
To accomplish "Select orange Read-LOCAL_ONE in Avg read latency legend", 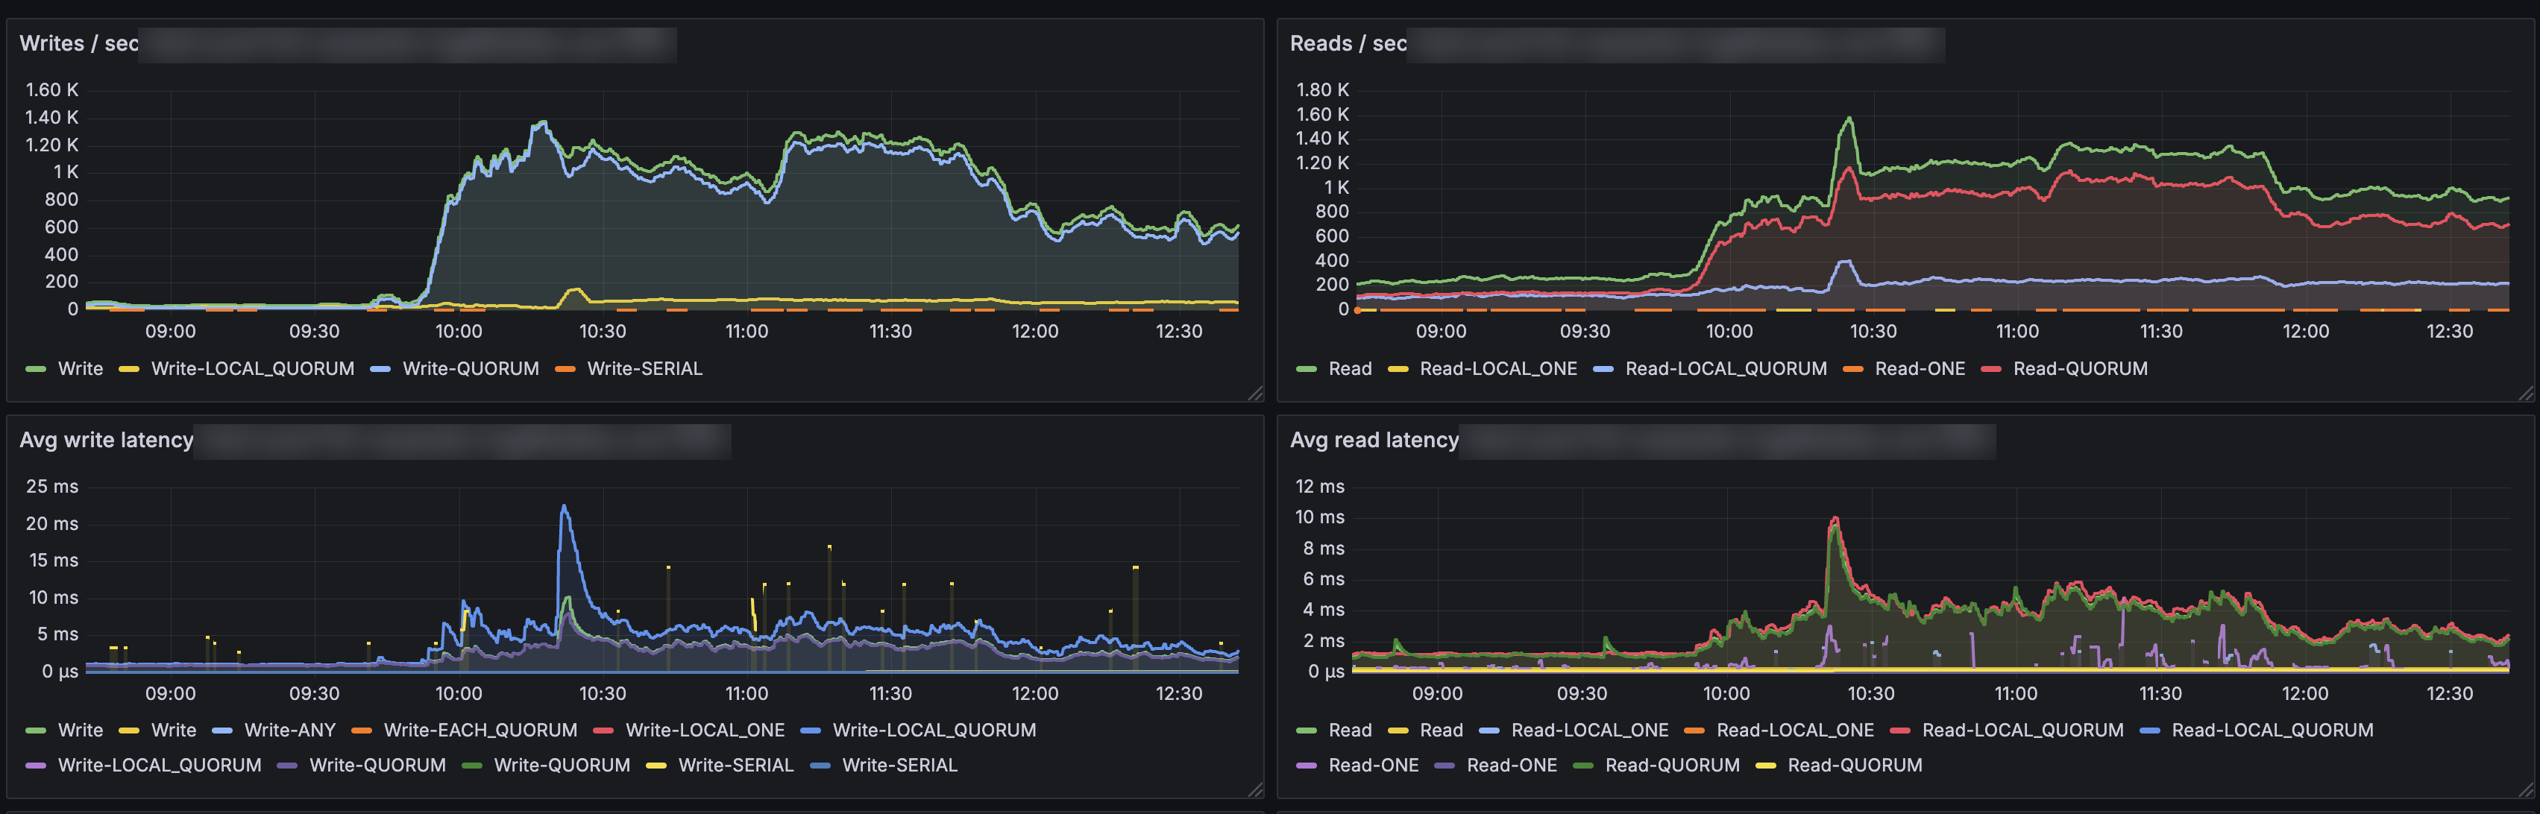I will point(1794,731).
